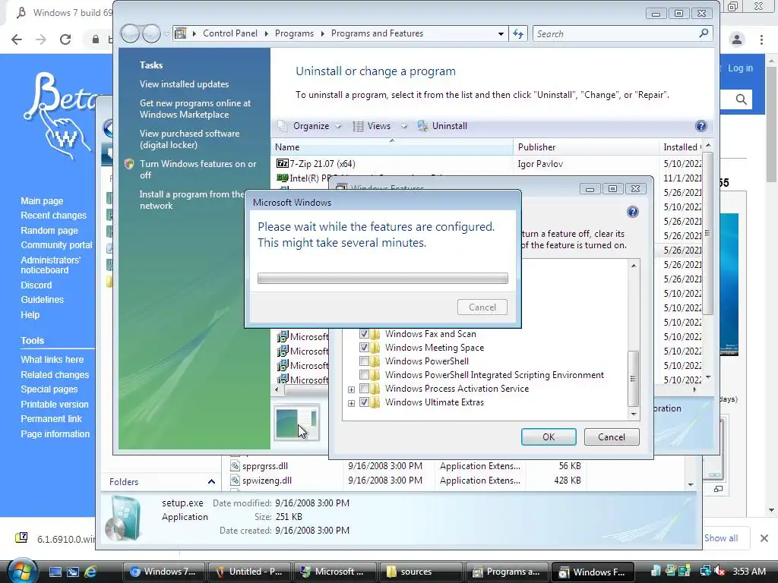Image resolution: width=778 pixels, height=583 pixels.
Task: Click the programs list vertical scrollbar
Action: tap(708, 233)
